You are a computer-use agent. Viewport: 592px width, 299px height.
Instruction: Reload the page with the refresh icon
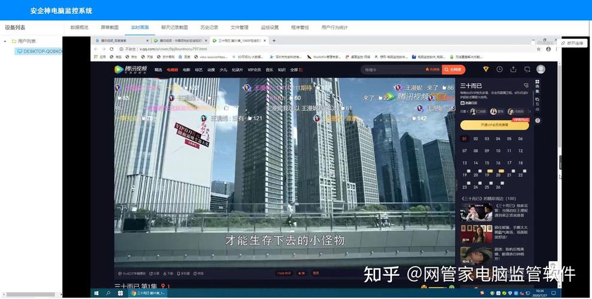coord(111,49)
